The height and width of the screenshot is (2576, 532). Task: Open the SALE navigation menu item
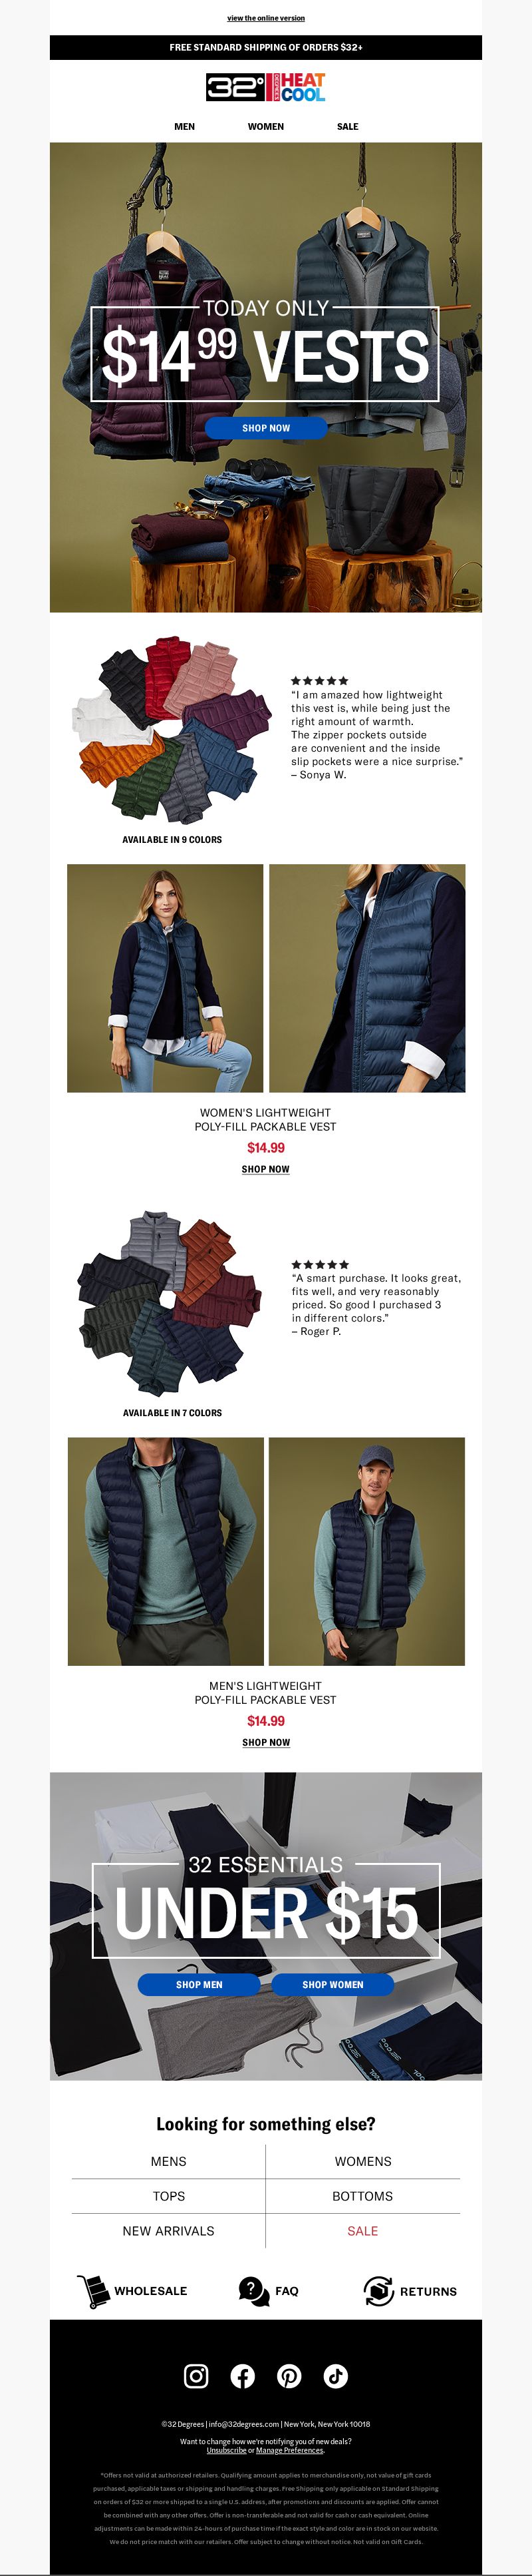[347, 127]
